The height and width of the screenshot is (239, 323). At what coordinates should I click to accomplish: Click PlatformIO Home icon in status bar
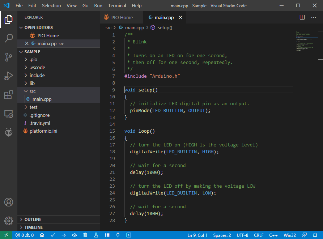point(42,235)
